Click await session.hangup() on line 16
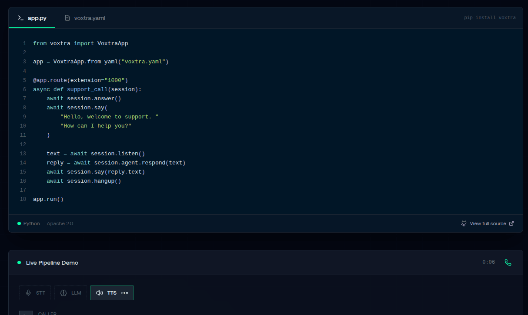 pyautogui.click(x=84, y=181)
